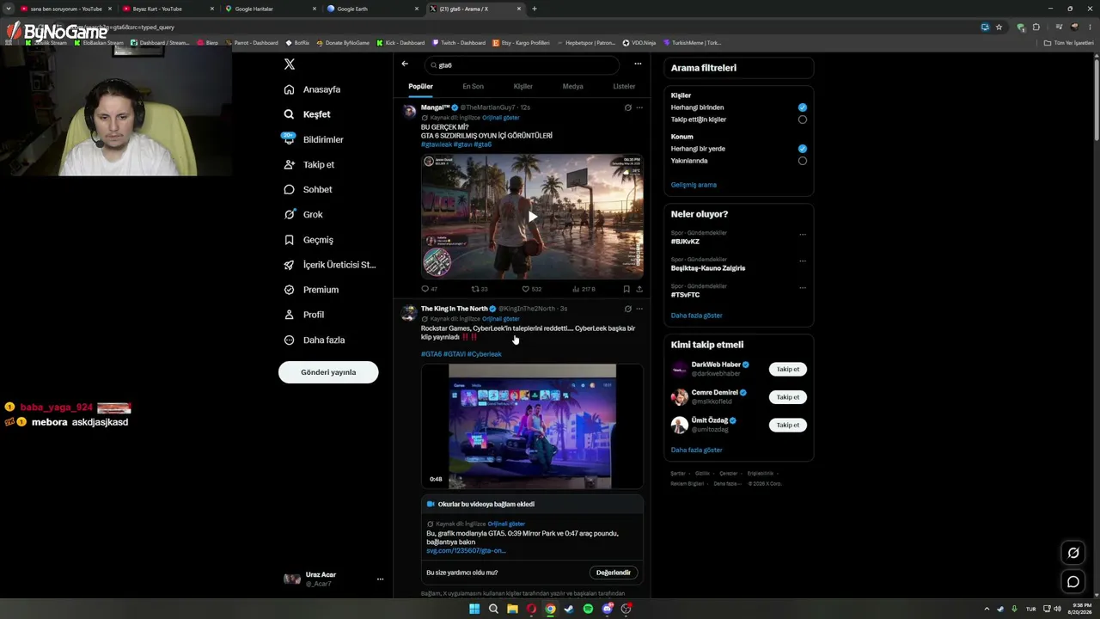Go to Anasayfa in the sidebar
The width and height of the screenshot is (1100, 619).
[312, 89]
